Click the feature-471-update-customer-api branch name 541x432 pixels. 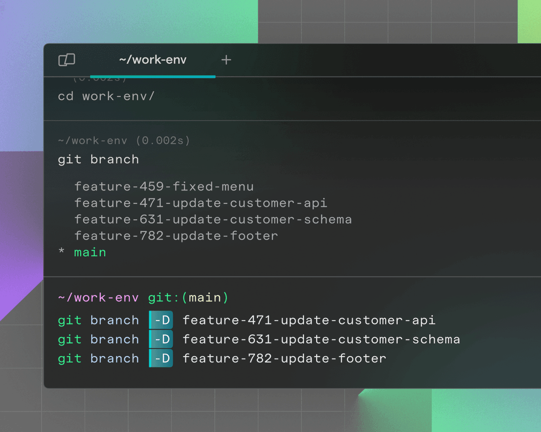200,202
